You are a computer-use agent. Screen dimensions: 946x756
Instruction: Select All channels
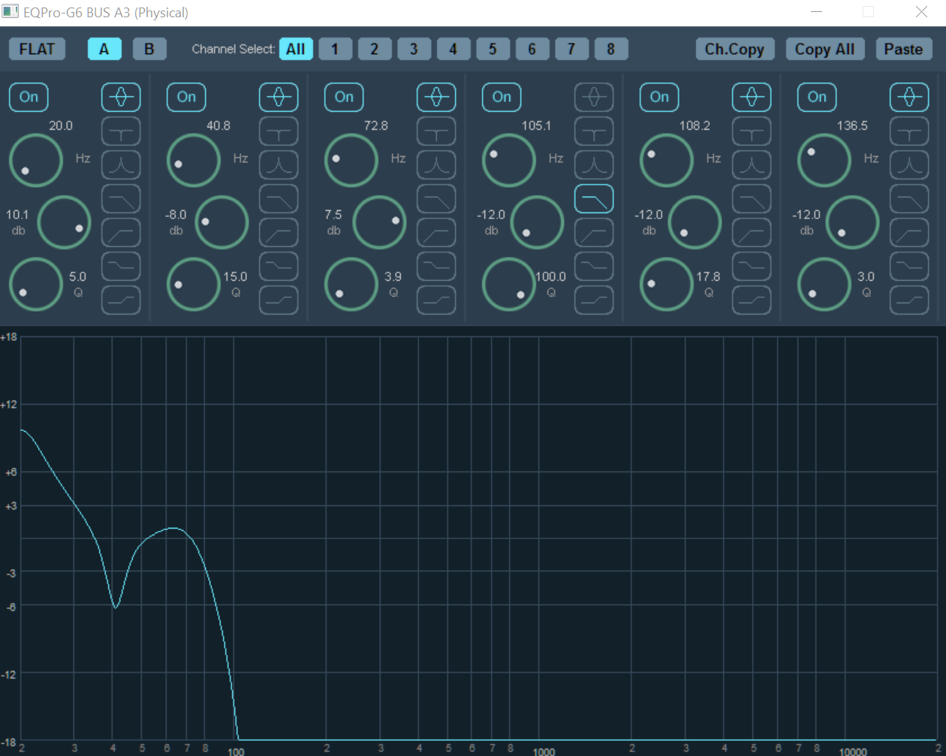click(296, 49)
